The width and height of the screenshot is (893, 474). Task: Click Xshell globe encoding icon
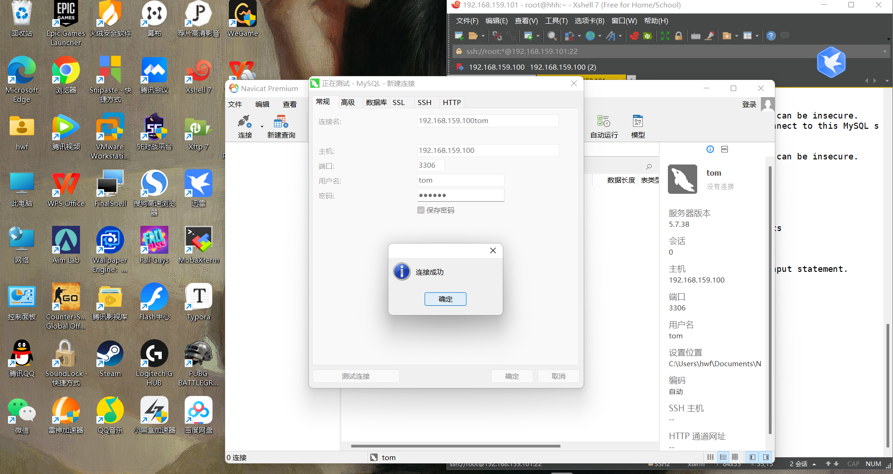click(590, 36)
